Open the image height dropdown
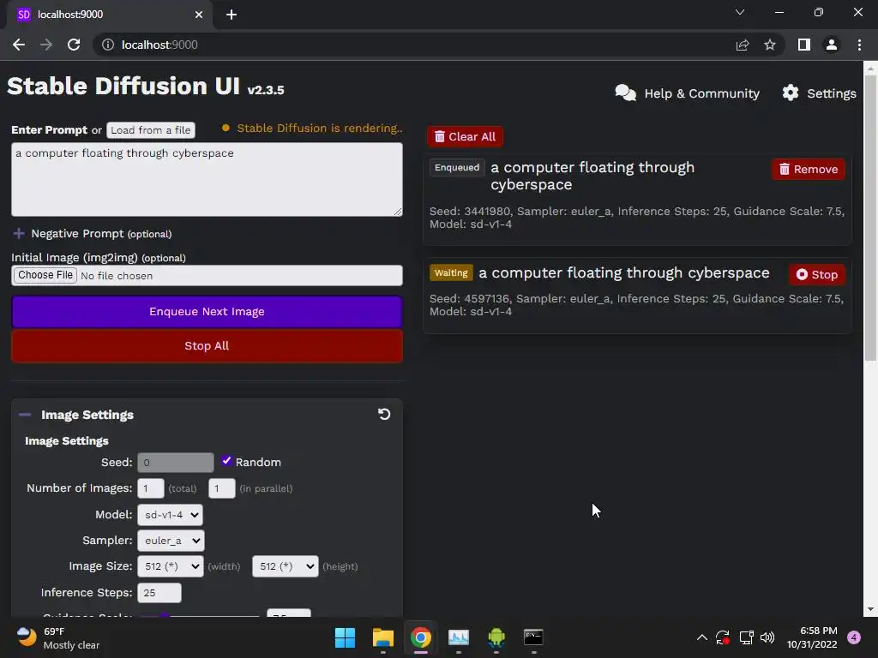Screen dimensions: 878x658 click(x=286, y=566)
